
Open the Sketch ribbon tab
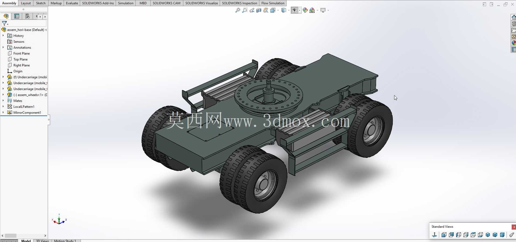41,3
